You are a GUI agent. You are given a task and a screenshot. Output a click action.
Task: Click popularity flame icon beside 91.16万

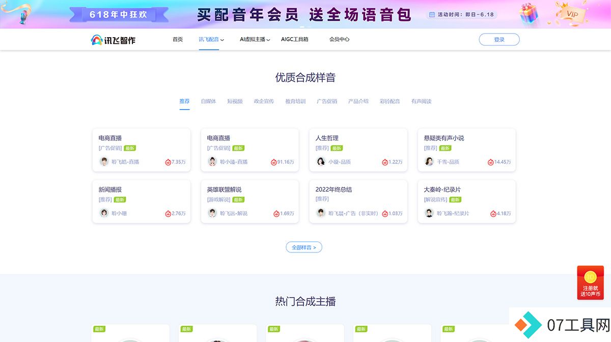274,162
